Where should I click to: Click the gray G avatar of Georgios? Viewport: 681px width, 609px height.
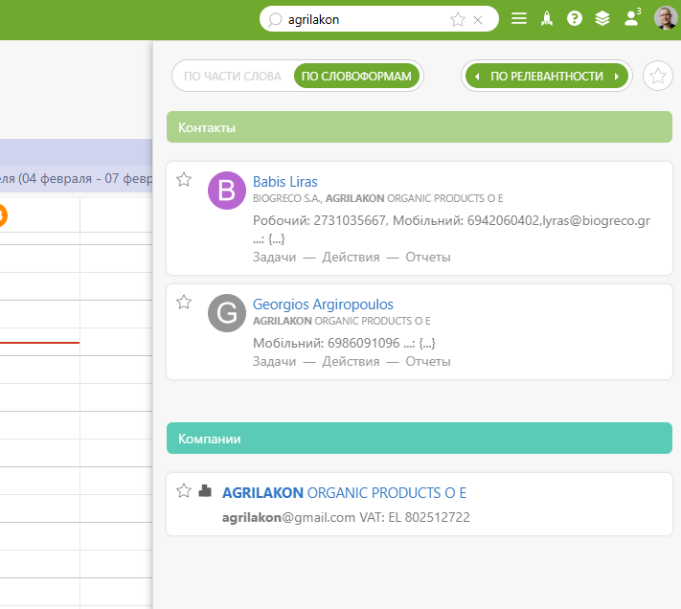tap(227, 313)
